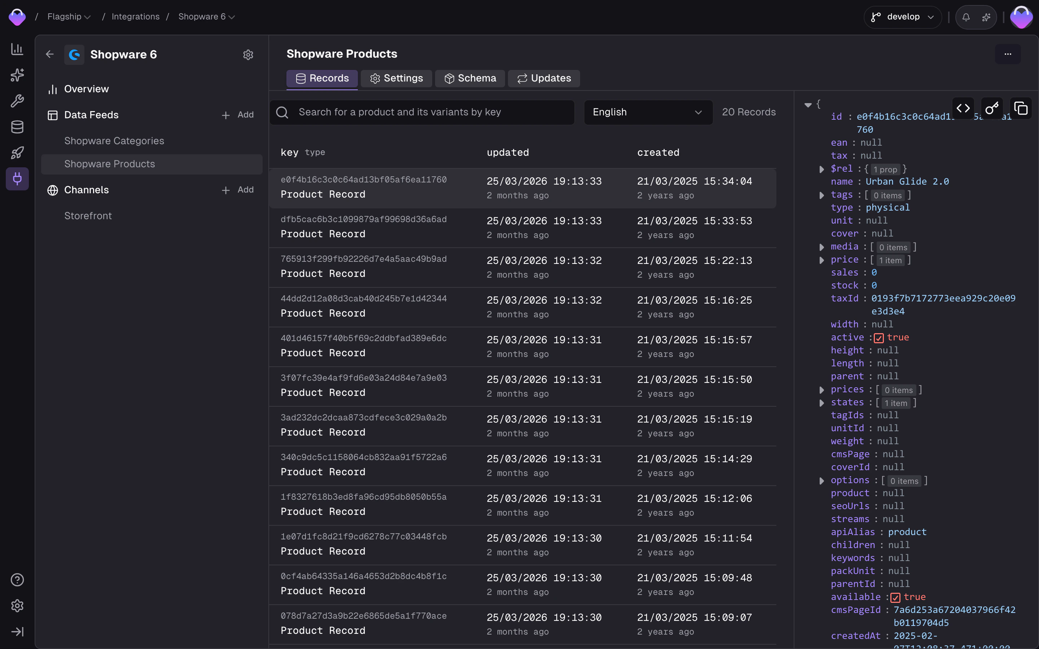
Task: Select record 3ad232dc2dcaa873cdfece3c029a0a2b
Action: coord(522,426)
